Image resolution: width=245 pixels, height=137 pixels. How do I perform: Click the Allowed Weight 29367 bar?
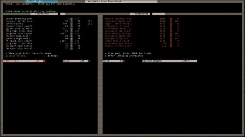170,61
